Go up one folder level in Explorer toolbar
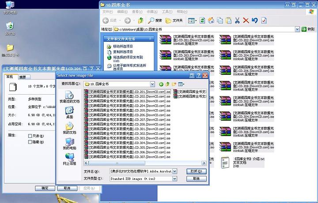The width and height of the screenshot is (318, 203). (x=141, y=20)
